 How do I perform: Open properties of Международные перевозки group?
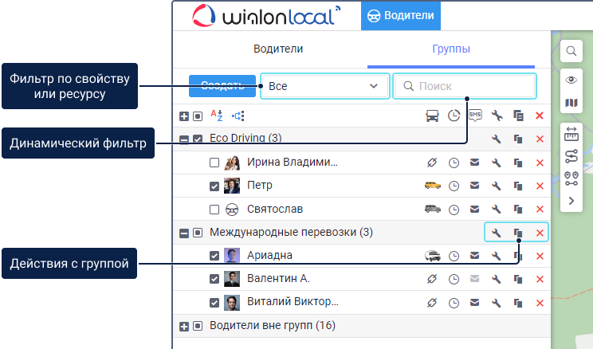pos(497,233)
